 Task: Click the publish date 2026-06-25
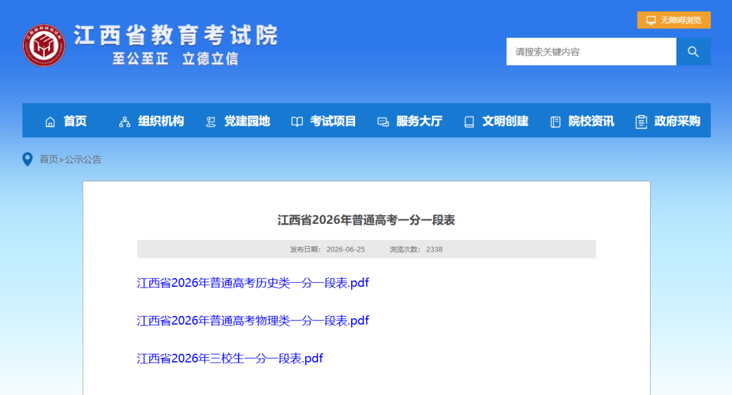tap(346, 250)
